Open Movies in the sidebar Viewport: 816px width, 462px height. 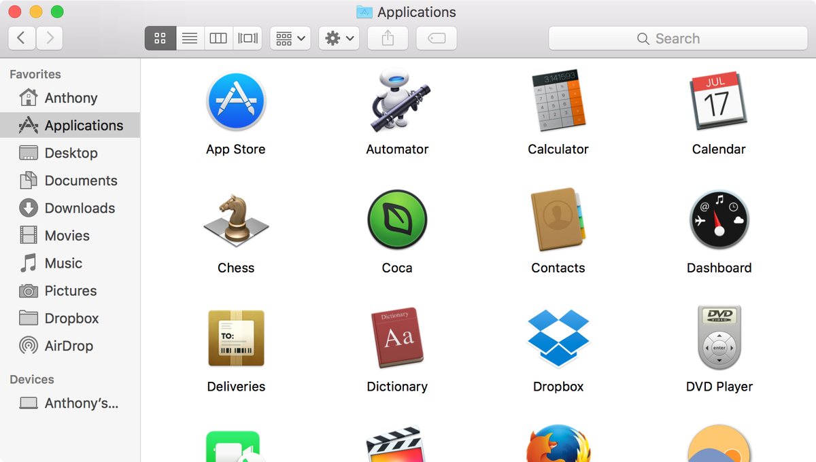point(70,236)
